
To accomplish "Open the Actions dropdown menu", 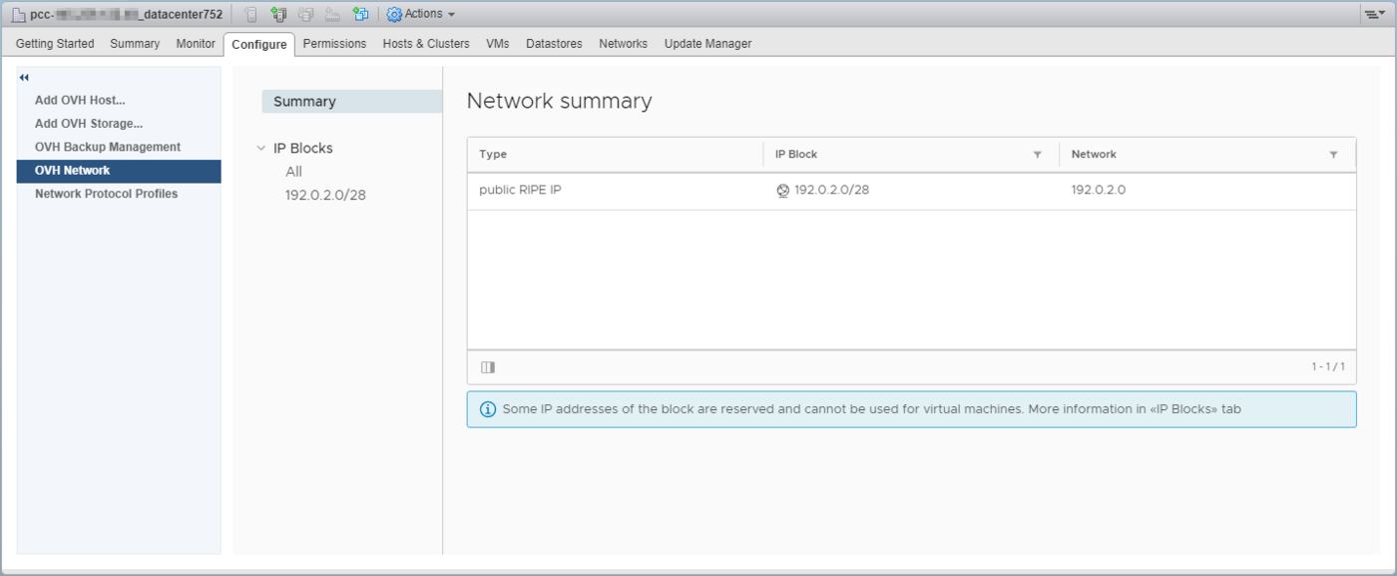I will [421, 14].
